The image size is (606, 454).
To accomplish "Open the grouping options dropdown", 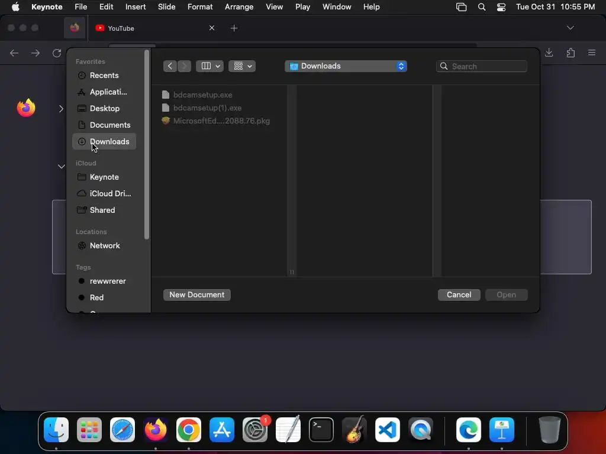I will [x=242, y=66].
